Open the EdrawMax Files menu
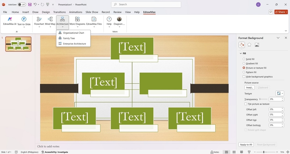This screenshot has width=290, height=154. 94,22
